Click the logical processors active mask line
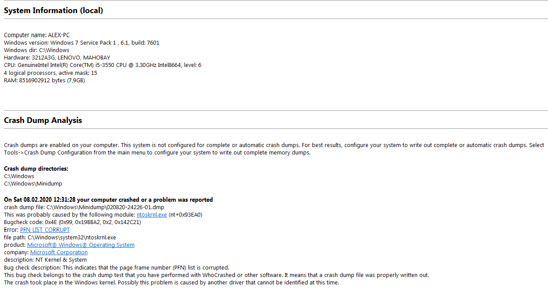Screen dimensions: 548x305 pos(50,73)
